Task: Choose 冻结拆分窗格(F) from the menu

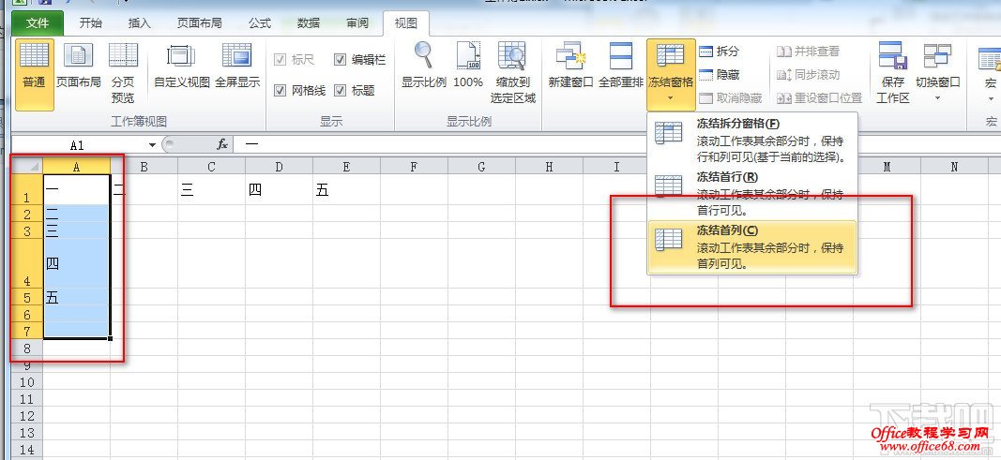Action: [752, 139]
